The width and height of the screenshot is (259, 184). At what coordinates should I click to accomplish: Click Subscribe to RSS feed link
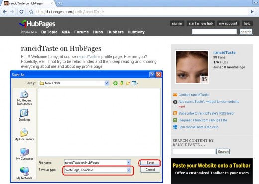tap(206, 113)
